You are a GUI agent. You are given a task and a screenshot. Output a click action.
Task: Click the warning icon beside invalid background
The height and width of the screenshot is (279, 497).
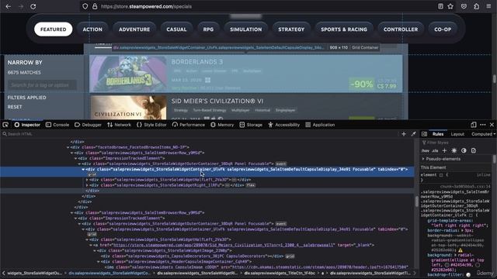(x=461, y=250)
